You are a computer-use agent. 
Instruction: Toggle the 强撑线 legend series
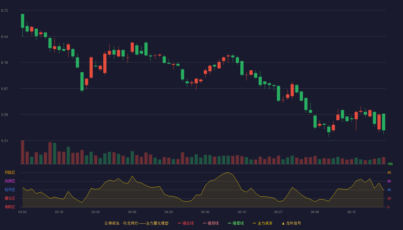[x=236, y=223]
